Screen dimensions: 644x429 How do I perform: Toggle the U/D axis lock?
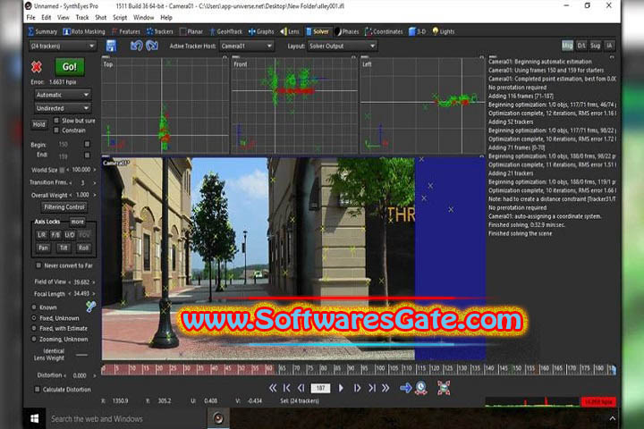(x=70, y=235)
